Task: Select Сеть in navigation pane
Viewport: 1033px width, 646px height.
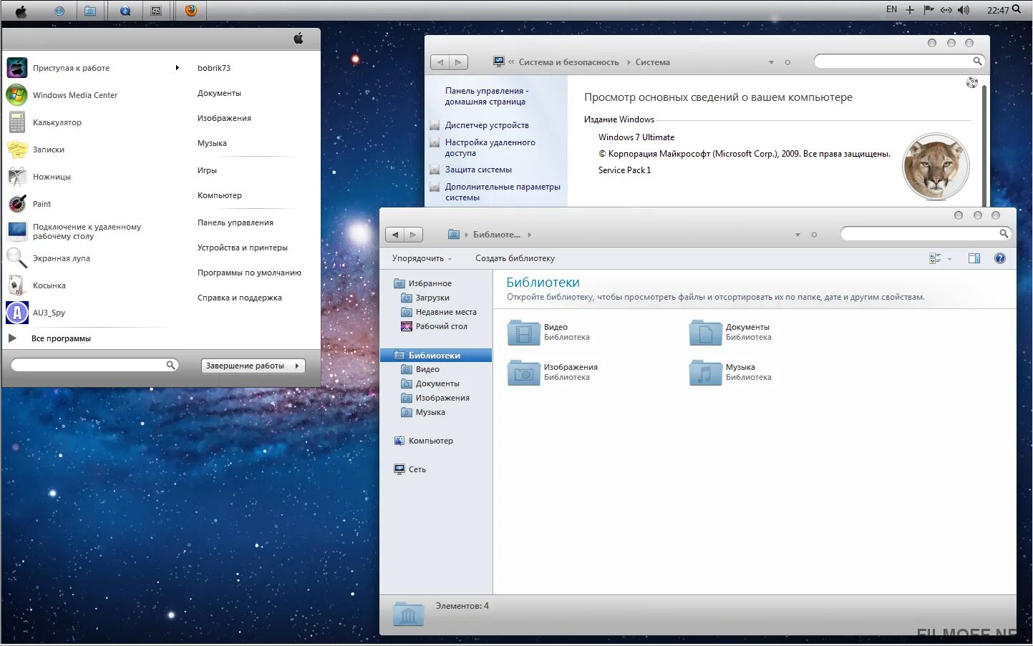Action: 417,469
